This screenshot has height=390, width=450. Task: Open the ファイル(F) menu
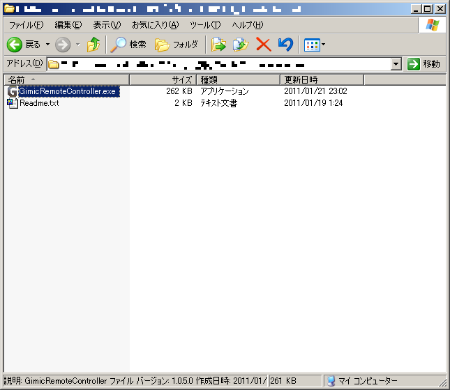[x=26, y=25]
